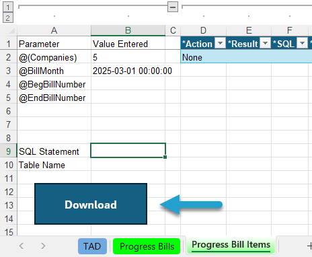Select outline level 1 button
This screenshot has width=312, height=257.
tap(8, 7)
